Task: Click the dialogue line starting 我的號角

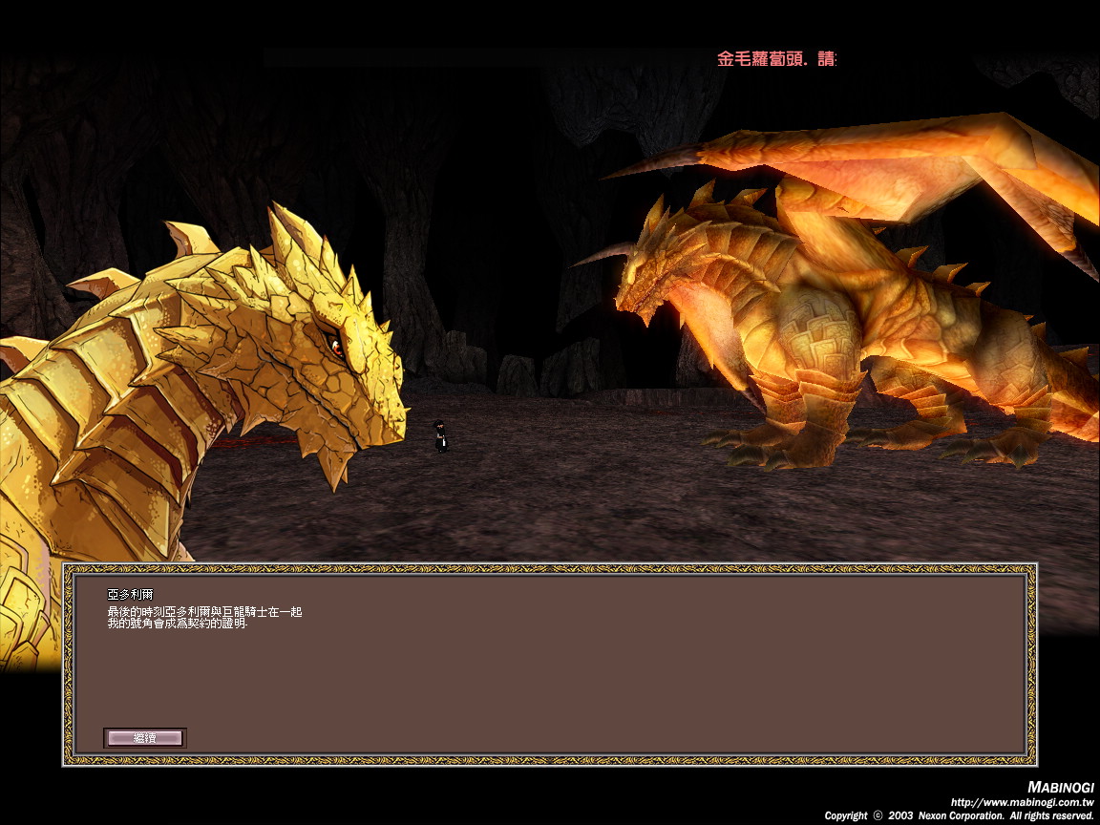Action: coord(178,623)
